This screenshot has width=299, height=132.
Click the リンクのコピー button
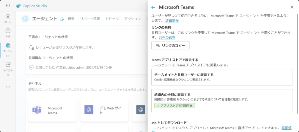(x=171, y=45)
